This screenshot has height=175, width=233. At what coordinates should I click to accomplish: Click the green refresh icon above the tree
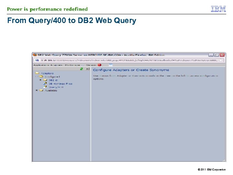(x=82, y=69)
